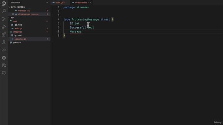Click the Explorer panel title
The width and height of the screenshot is (223, 125).
point(15,2)
